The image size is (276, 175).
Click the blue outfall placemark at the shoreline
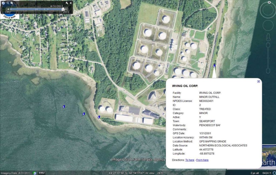[x=99, y=117]
